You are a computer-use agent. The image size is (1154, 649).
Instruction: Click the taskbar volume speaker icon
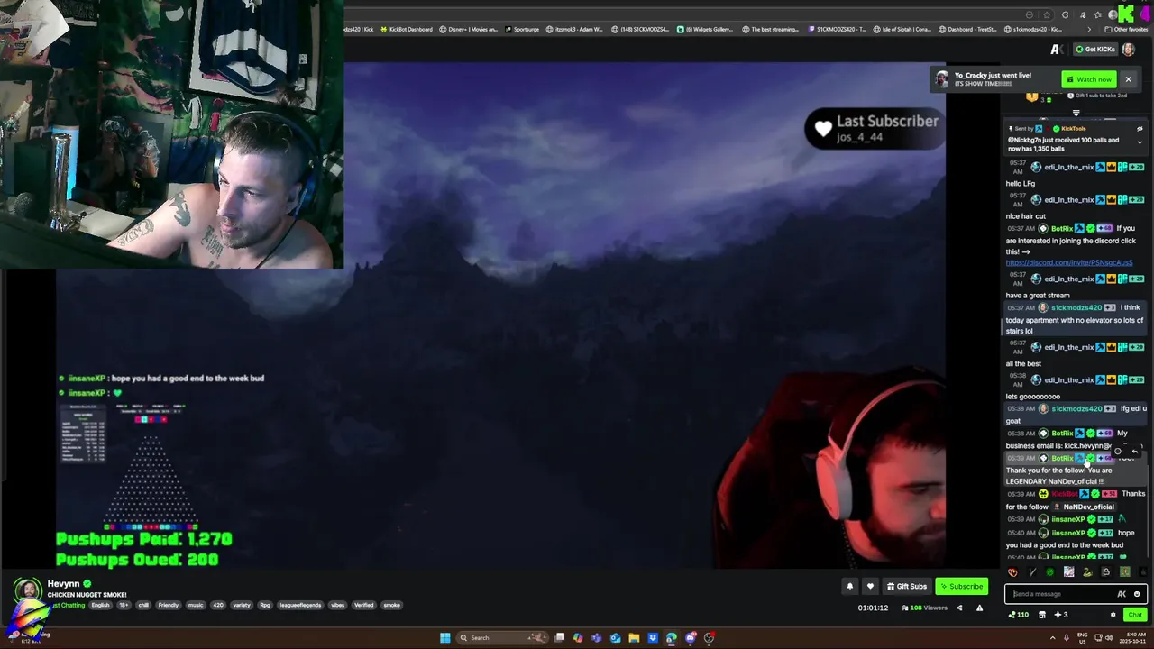[1109, 637]
